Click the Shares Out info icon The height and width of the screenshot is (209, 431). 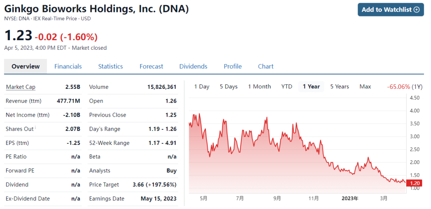coord(36,127)
